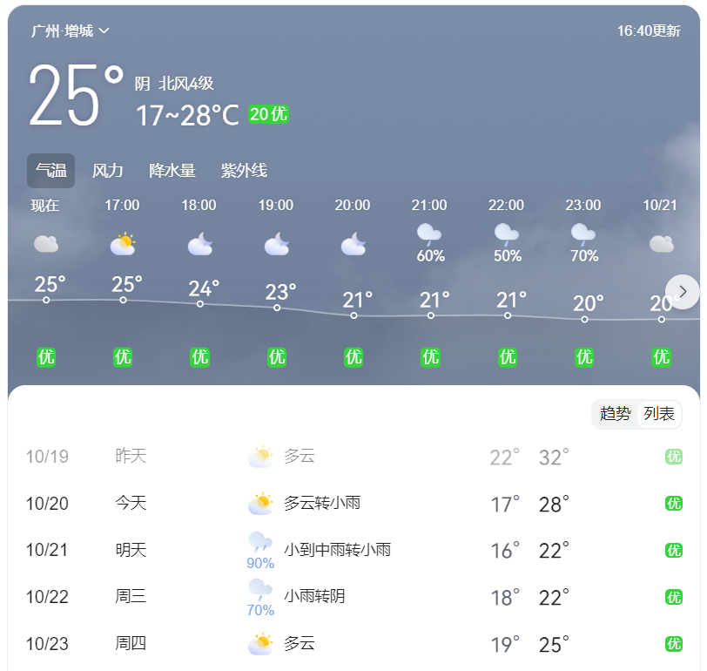Click the night cloud icon at 19:00

click(276, 244)
